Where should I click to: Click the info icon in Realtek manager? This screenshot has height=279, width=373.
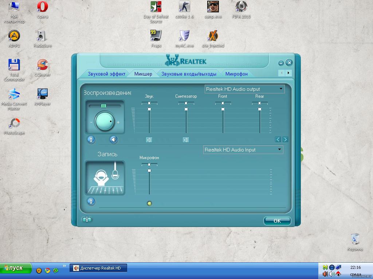point(87,219)
